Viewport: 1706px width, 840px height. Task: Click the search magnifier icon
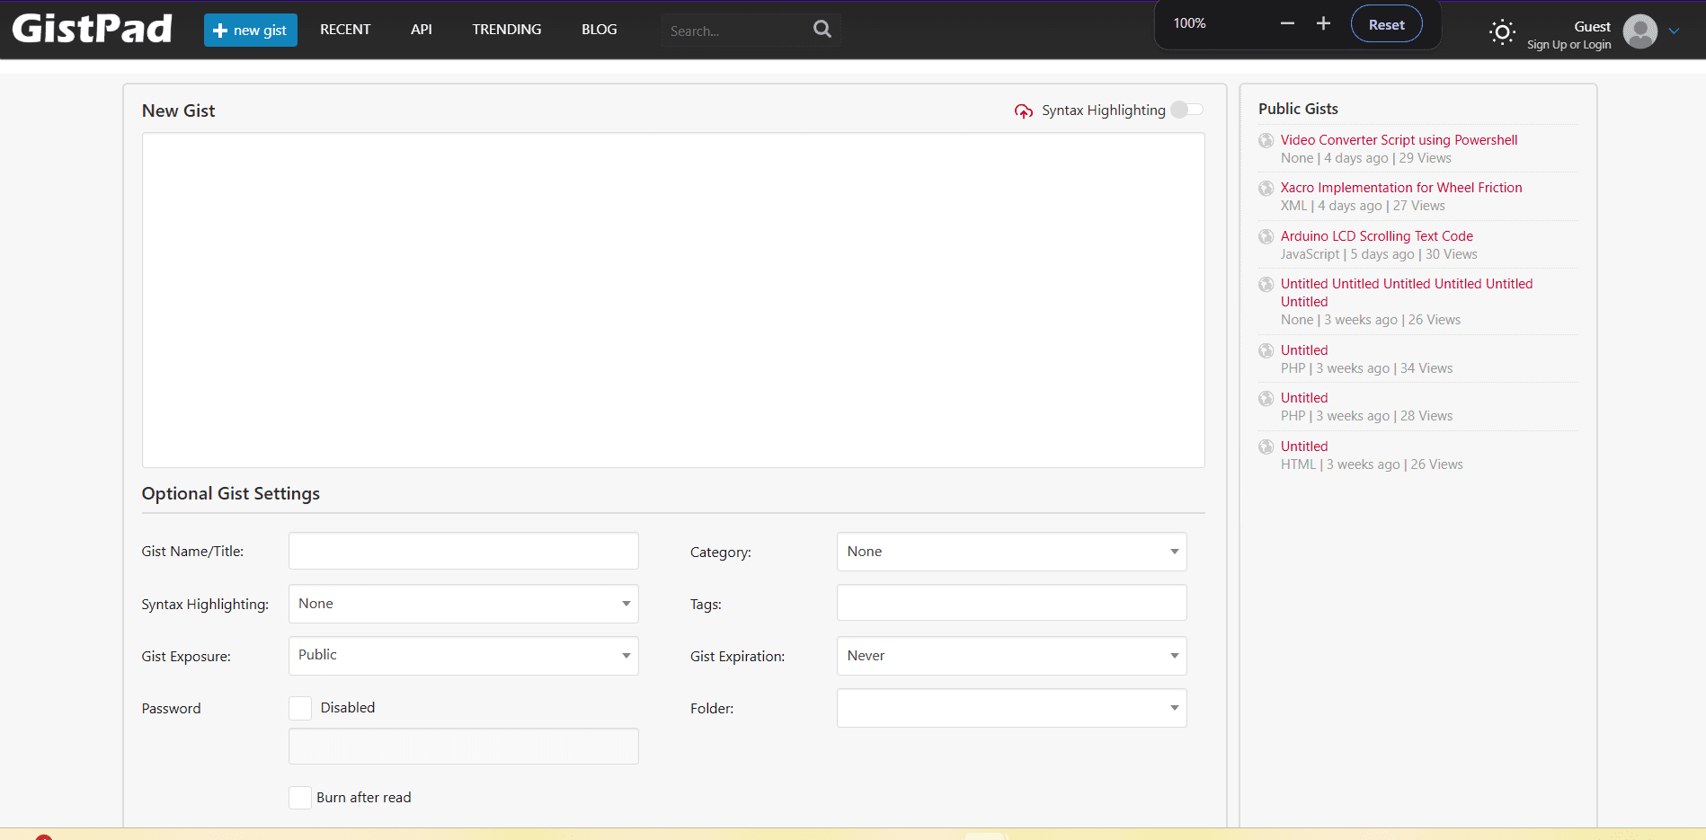(x=821, y=29)
